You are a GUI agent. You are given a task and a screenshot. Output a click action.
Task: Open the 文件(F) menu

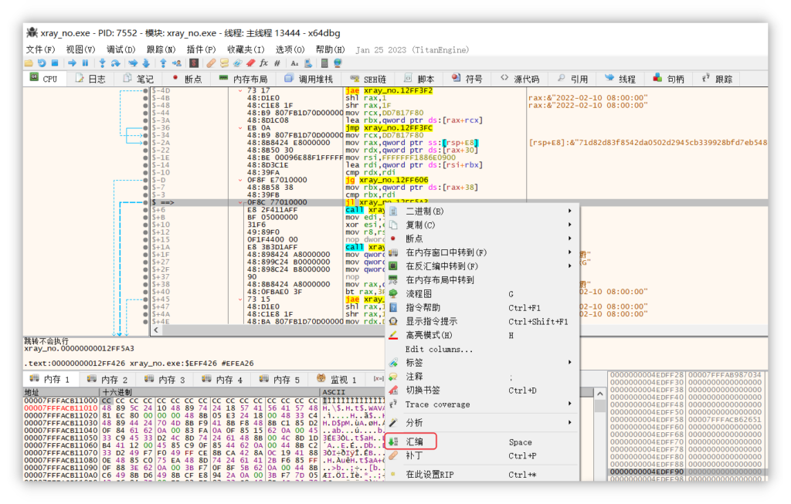point(40,49)
